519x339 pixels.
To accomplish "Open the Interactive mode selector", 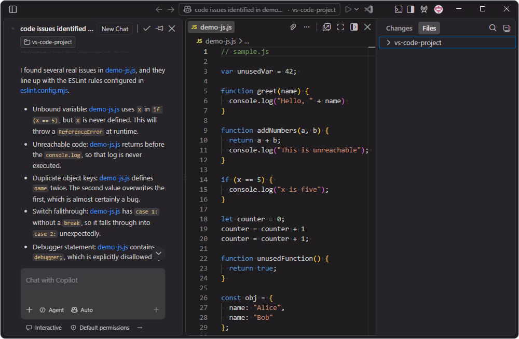I will [x=44, y=328].
